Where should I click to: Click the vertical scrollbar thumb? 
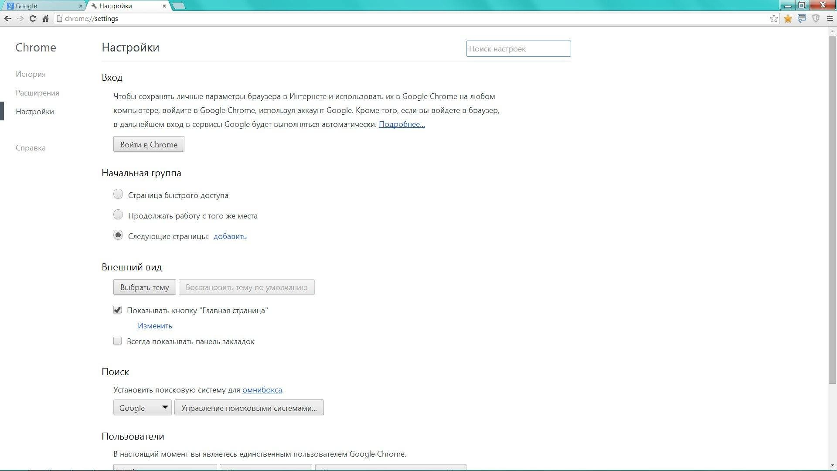(832, 209)
